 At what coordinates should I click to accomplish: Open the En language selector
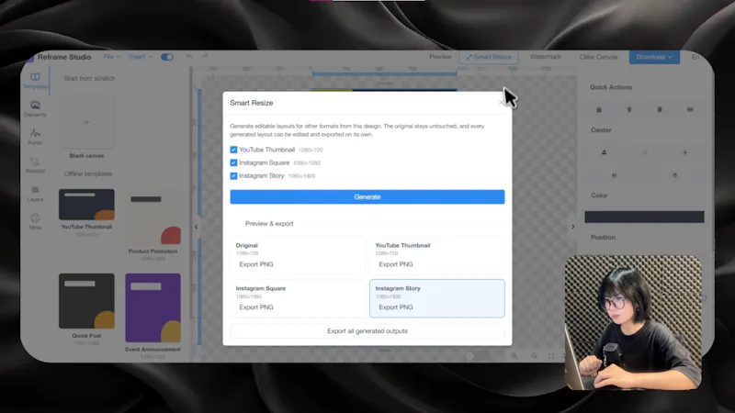click(695, 57)
